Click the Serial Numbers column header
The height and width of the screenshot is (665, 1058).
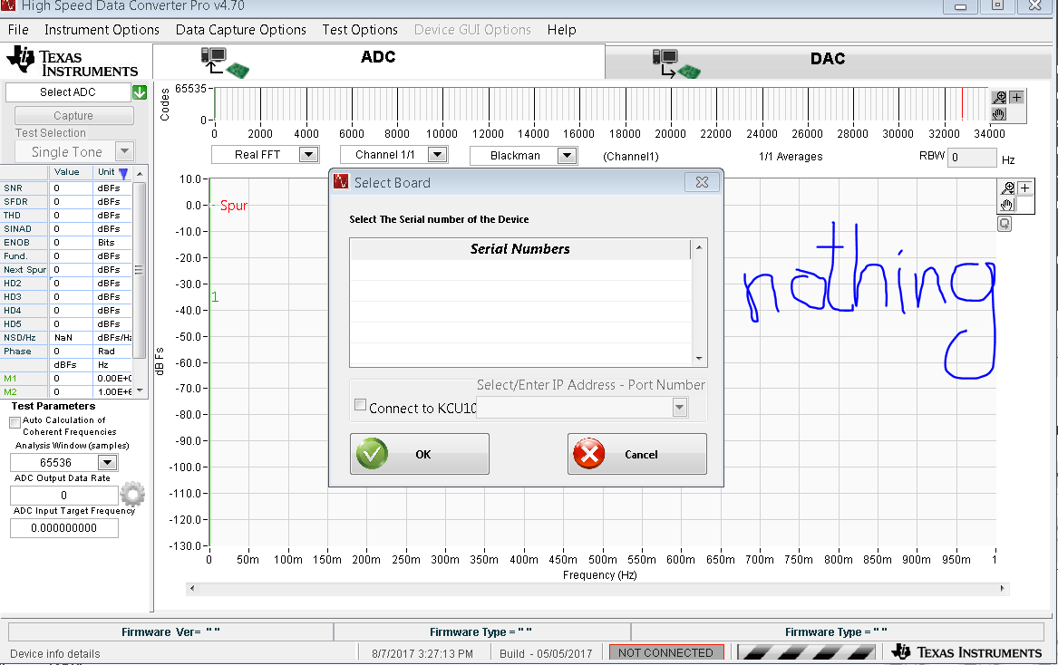[519, 249]
